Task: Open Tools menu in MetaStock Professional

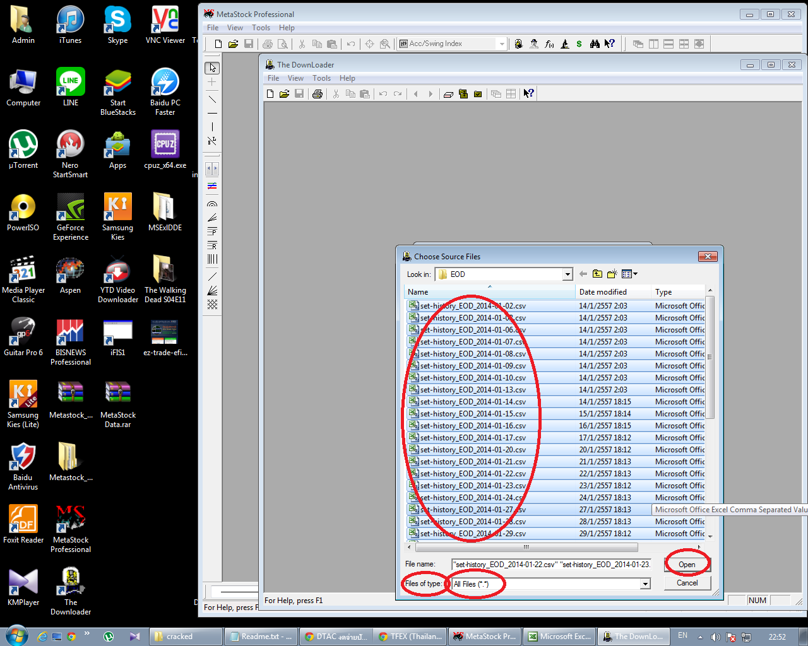Action: pyautogui.click(x=261, y=28)
